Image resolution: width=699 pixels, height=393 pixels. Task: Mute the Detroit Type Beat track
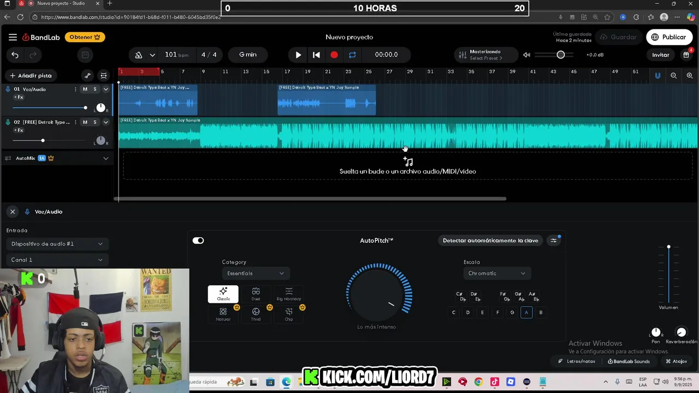(x=85, y=122)
